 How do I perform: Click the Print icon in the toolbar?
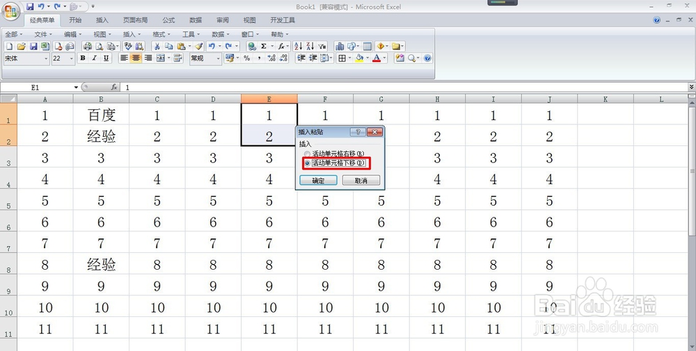pyautogui.click(x=88, y=46)
